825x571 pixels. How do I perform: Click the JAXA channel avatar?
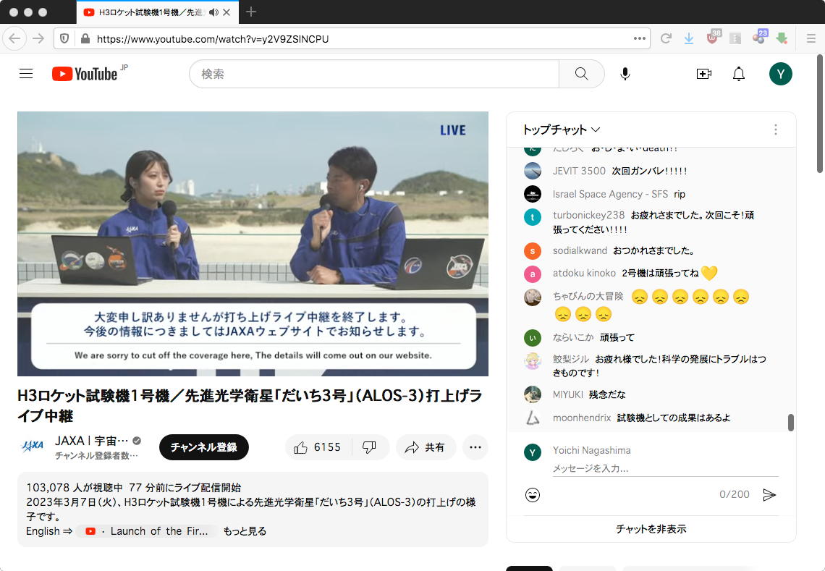coord(33,447)
